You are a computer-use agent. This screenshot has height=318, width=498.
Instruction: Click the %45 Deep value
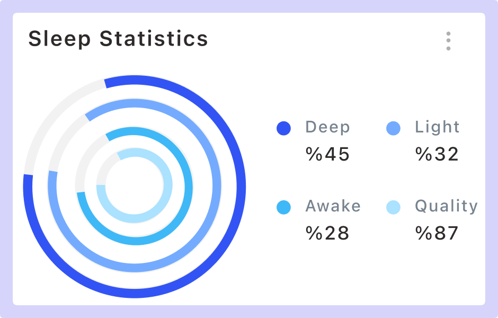tap(328, 154)
